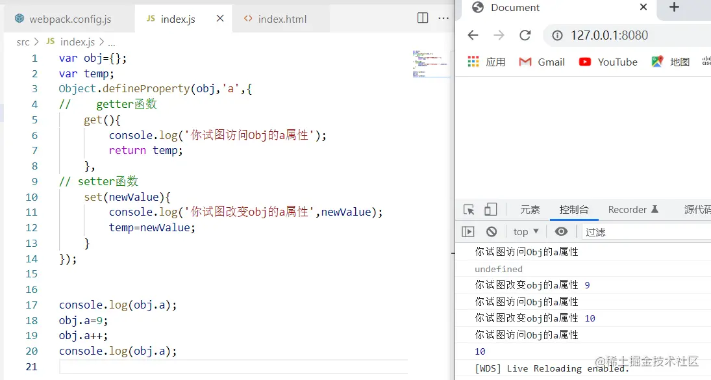Viewport: 711px width, 380px height.
Task: Open the console sidebar panel icon
Action: click(x=468, y=231)
